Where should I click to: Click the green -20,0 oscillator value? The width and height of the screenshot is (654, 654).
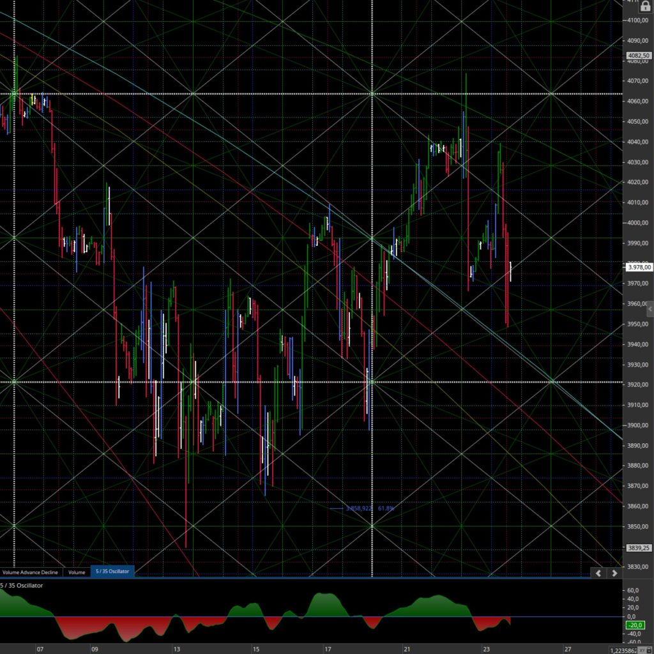click(635, 625)
